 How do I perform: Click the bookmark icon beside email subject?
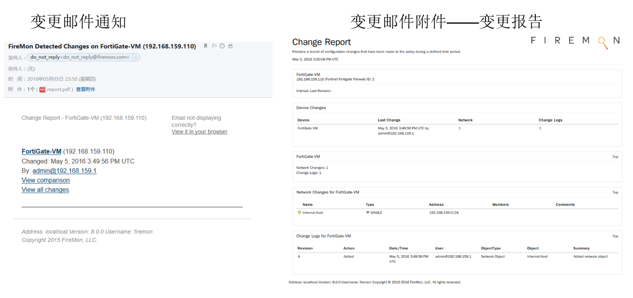click(205, 47)
